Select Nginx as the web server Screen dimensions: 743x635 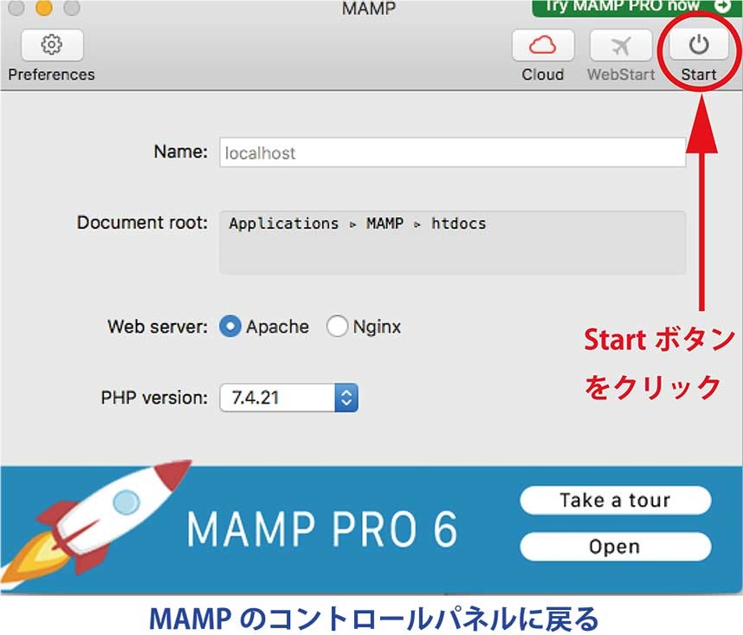coord(337,327)
